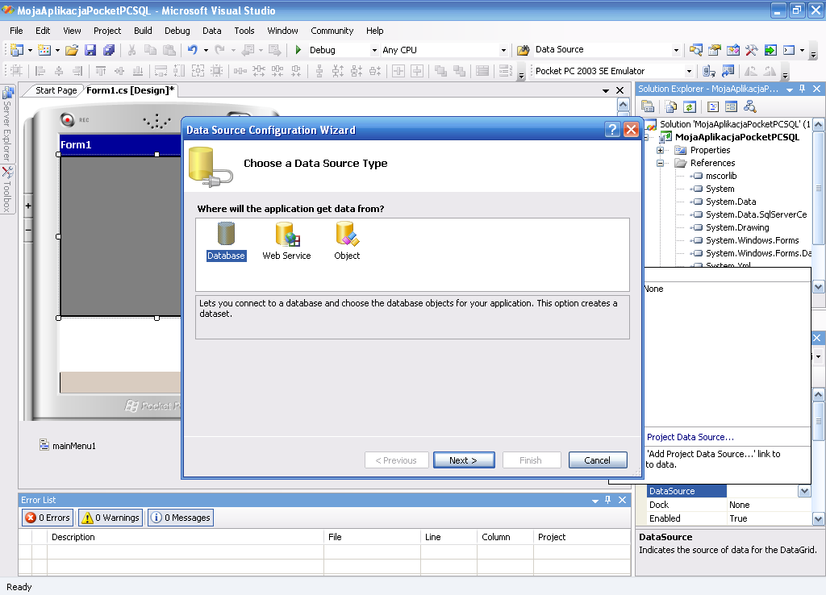Toggle the 0 Messages filter
Viewport: 826px width, 595px height.
click(x=181, y=518)
